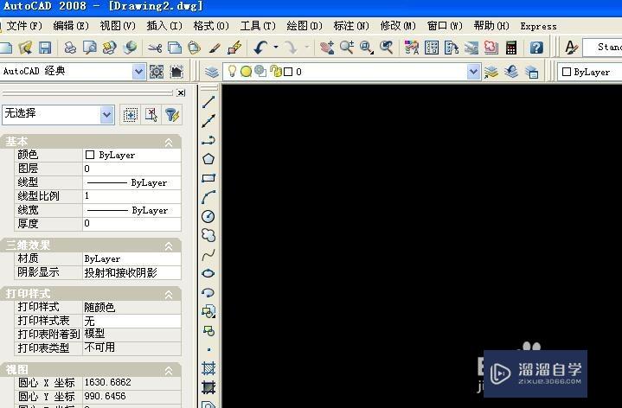Image resolution: width=622 pixels, height=408 pixels.
Task: Toggle layer 0 lock padlock icon
Action: [x=275, y=72]
